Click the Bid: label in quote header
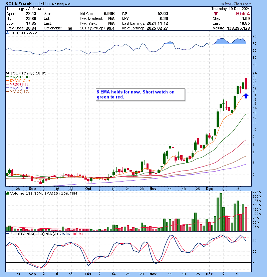Viewport: 267px width, 277px height. pyautogui.click(x=47, y=19)
